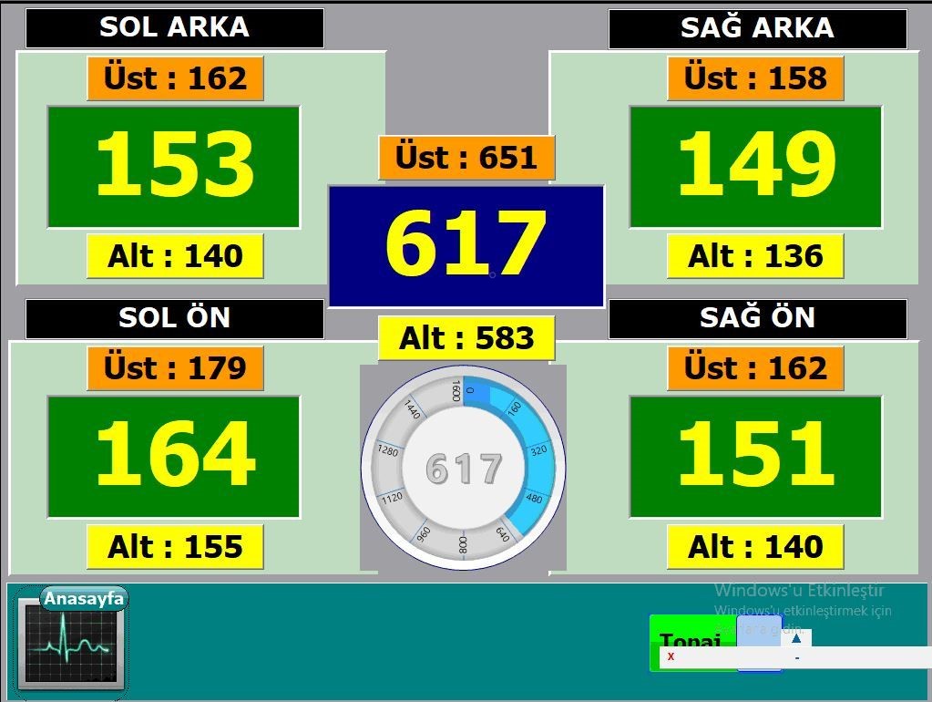
Task: Click the total weight 617 blue display
Action: pyautogui.click(x=466, y=246)
